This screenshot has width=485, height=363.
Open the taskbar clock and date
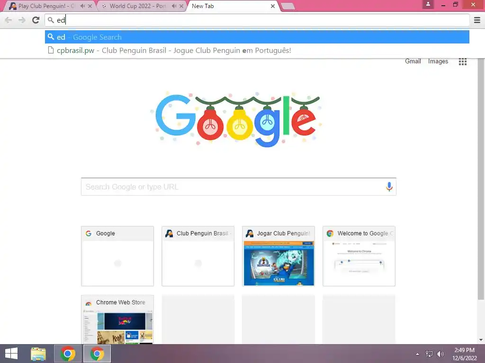(464, 354)
